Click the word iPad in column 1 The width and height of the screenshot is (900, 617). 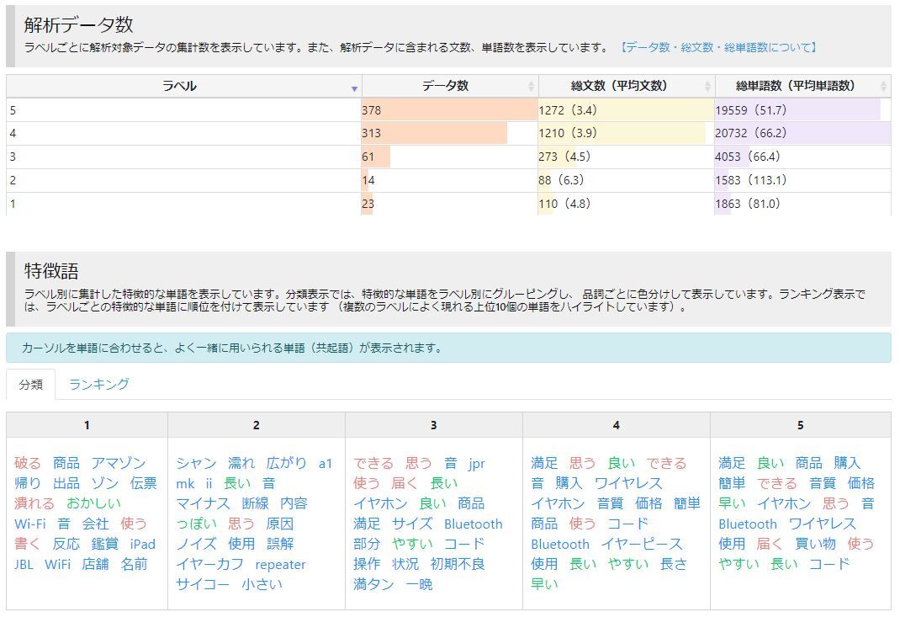(x=142, y=544)
